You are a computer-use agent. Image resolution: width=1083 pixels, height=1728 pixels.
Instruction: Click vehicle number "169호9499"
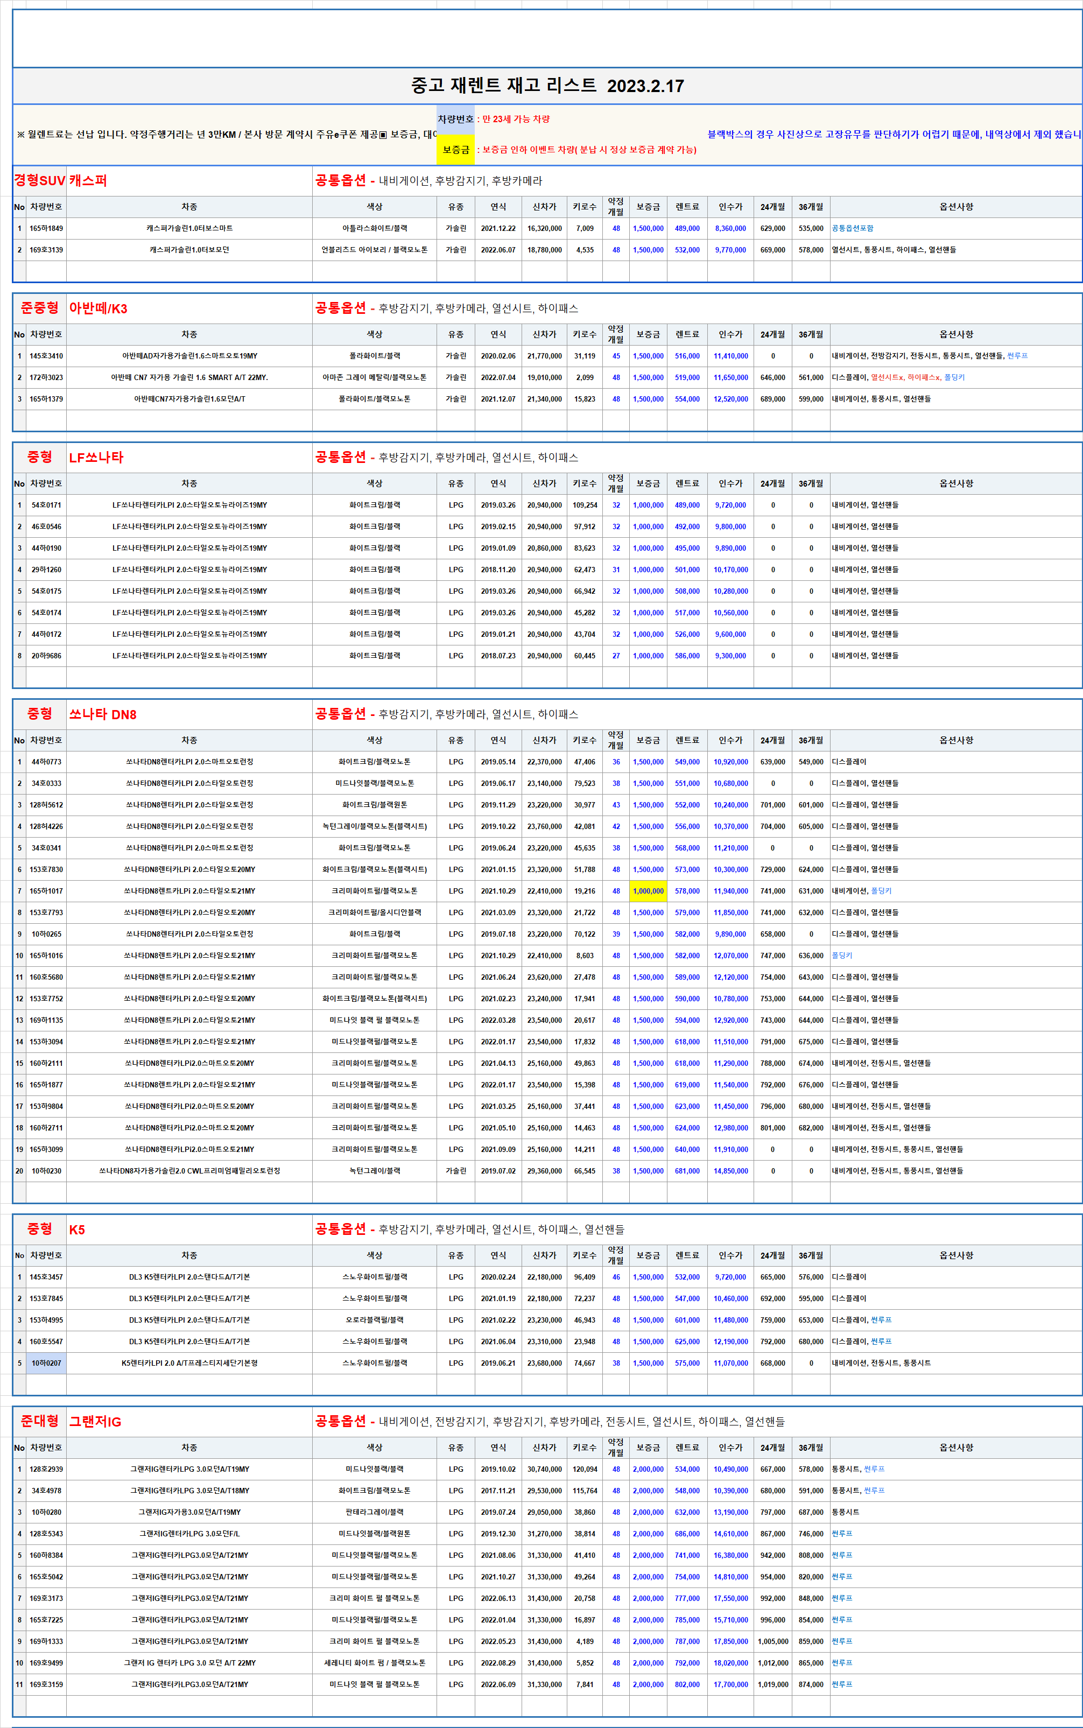(46, 1663)
